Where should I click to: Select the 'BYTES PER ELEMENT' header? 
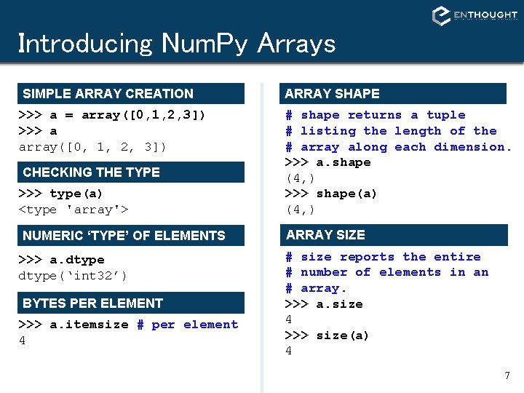click(x=131, y=303)
